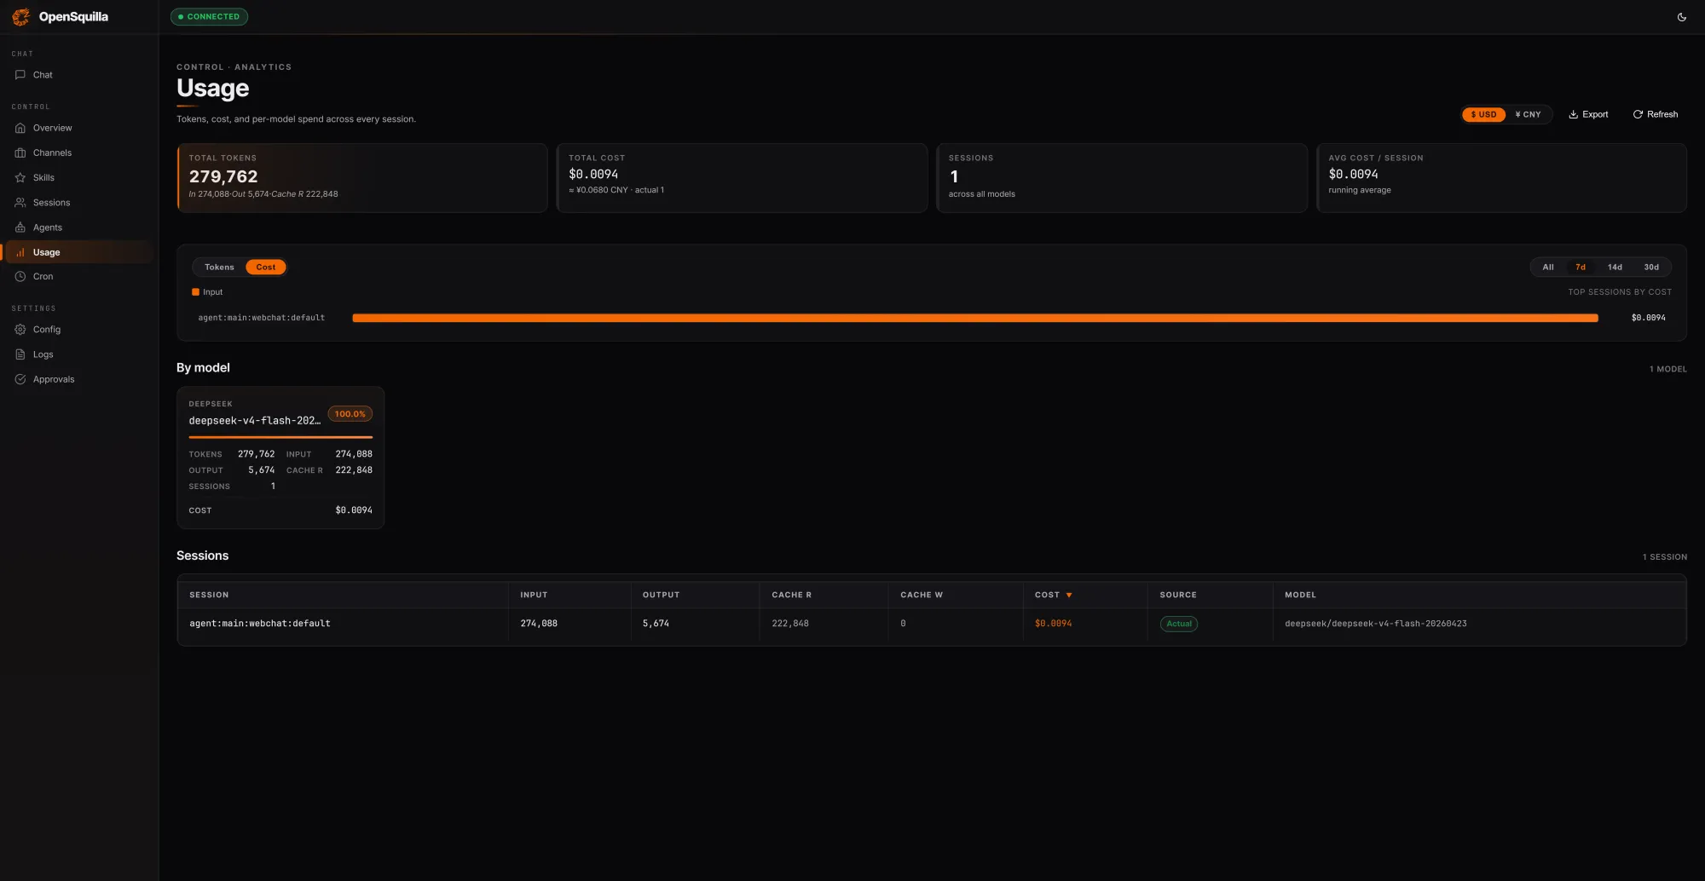Click the 100.0% share badge
Viewport: 1705px width, 881px height.
(350, 414)
